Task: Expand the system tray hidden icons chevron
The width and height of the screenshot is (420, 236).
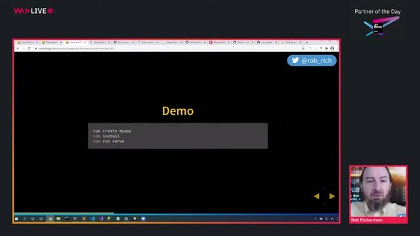Action: (x=315, y=218)
